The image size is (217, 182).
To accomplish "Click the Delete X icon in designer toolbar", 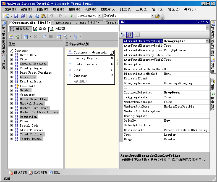I will (35, 36).
